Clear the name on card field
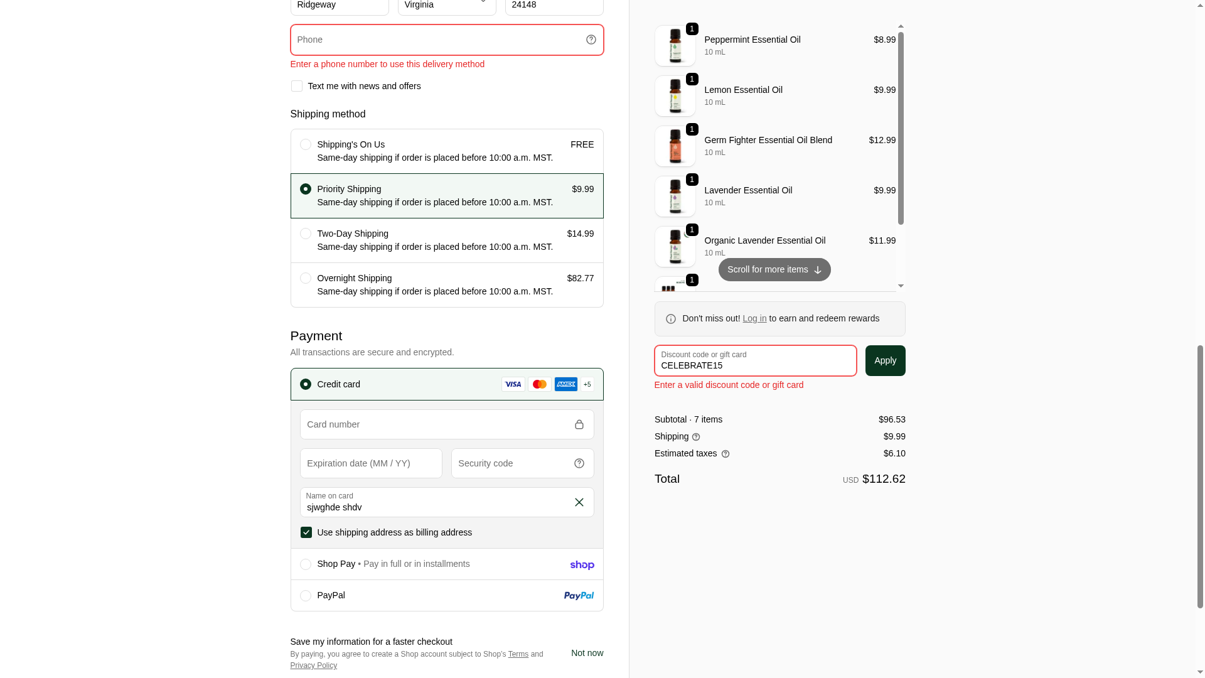The width and height of the screenshot is (1205, 678). 579,502
